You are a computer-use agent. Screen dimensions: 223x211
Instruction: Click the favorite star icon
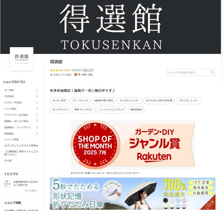tap(51, 75)
